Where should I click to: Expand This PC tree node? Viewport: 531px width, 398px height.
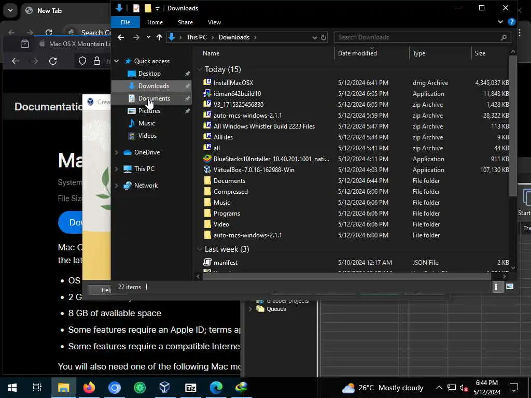117,169
